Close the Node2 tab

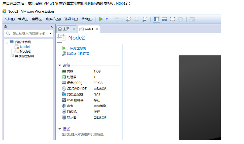coord(97,29)
